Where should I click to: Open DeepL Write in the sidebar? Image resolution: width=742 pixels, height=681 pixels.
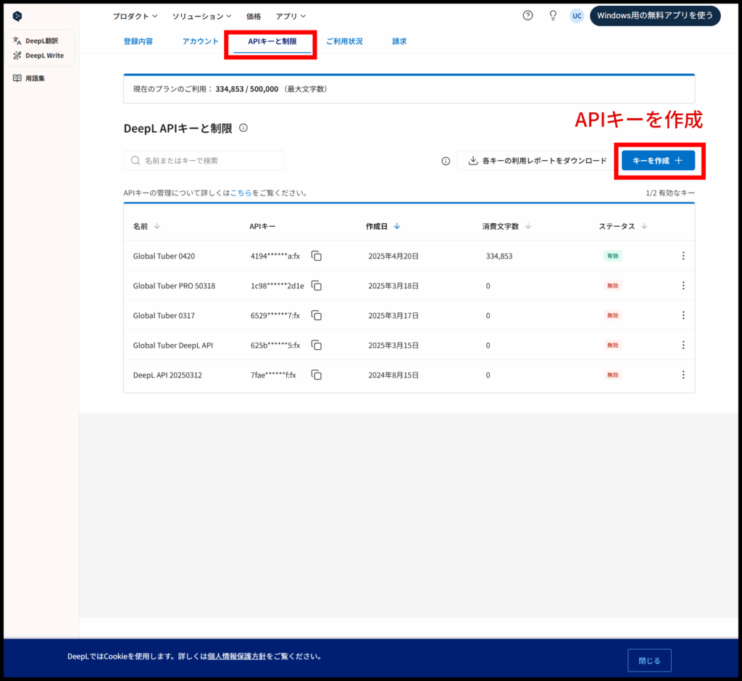coord(38,55)
